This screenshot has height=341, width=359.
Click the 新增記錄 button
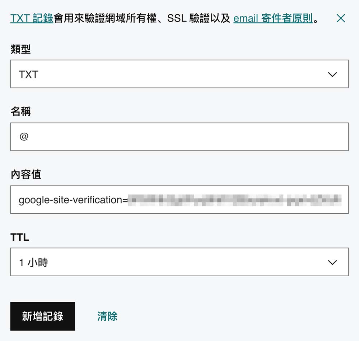click(x=43, y=316)
